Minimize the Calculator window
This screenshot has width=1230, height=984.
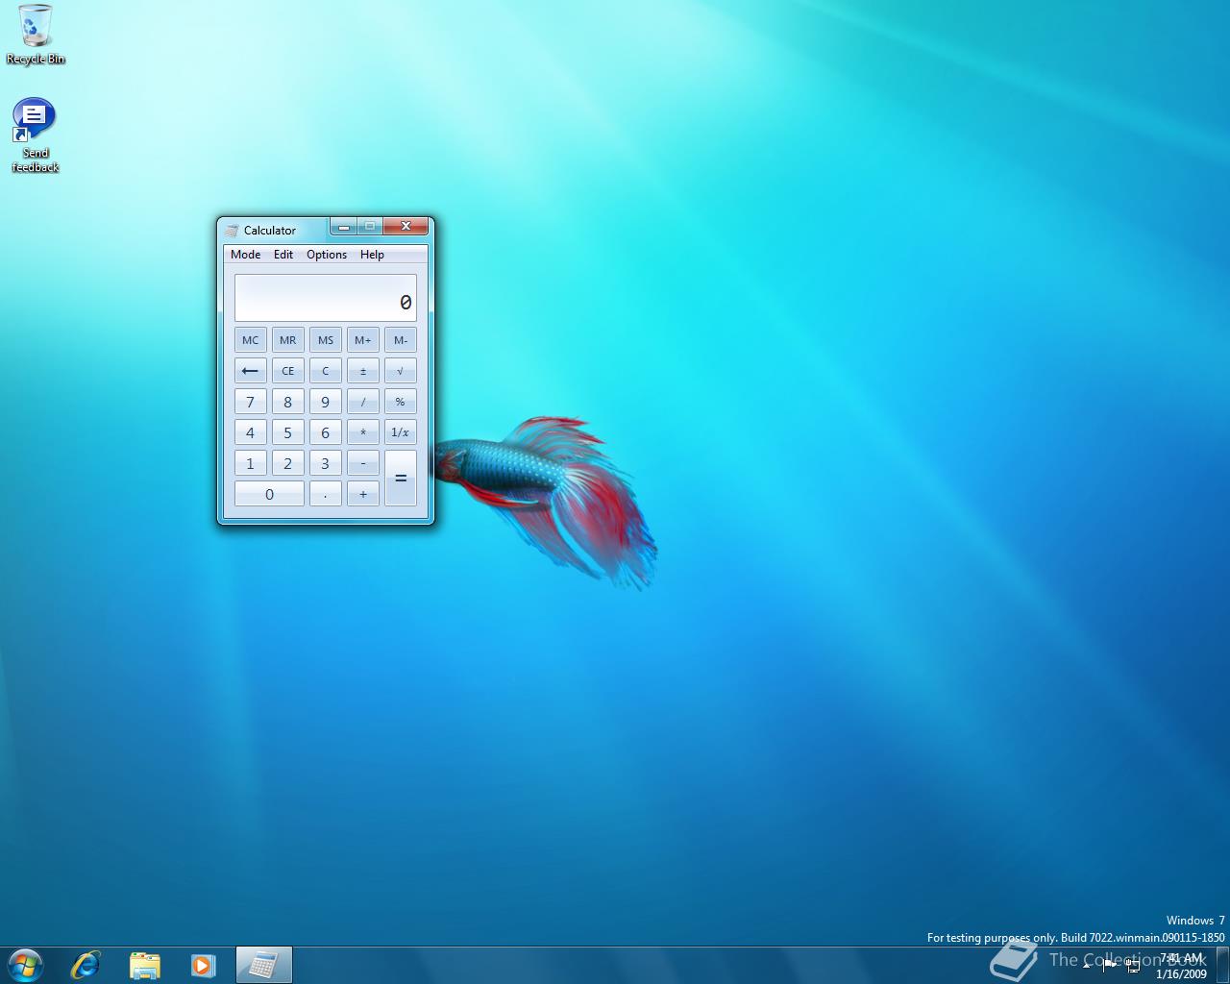click(344, 227)
